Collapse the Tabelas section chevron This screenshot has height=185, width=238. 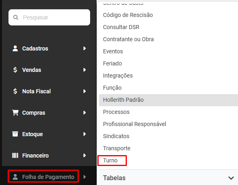coord(231,178)
